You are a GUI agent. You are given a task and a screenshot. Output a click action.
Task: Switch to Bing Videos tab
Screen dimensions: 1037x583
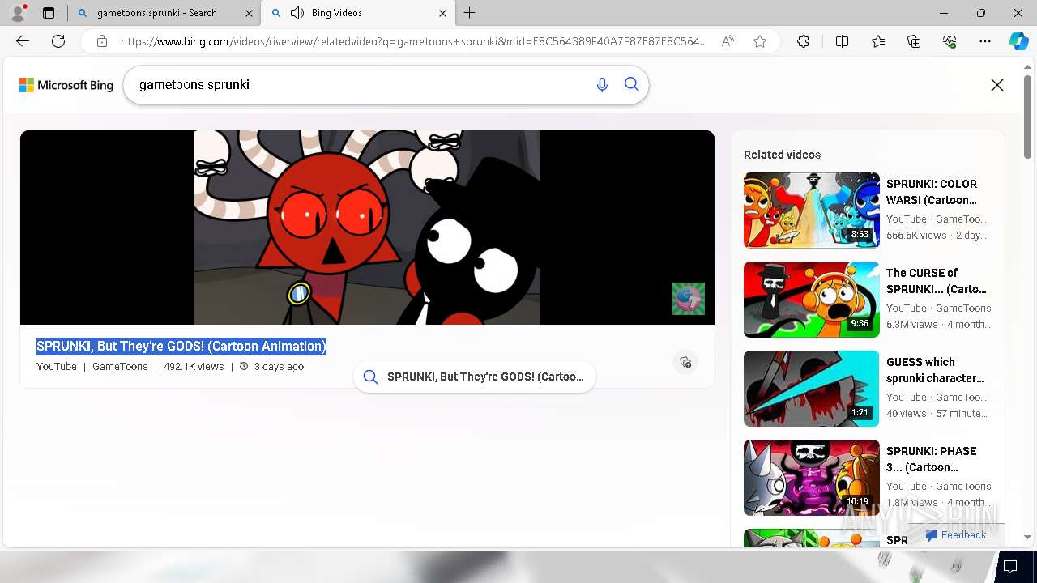(x=359, y=13)
